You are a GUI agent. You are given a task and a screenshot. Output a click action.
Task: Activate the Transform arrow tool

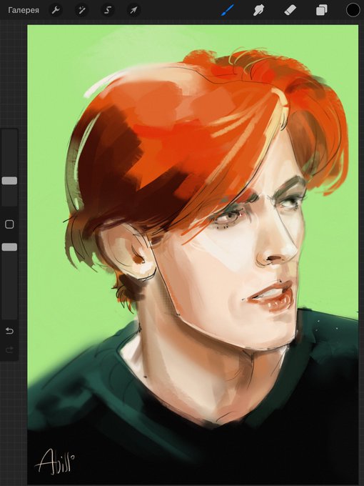click(x=133, y=10)
